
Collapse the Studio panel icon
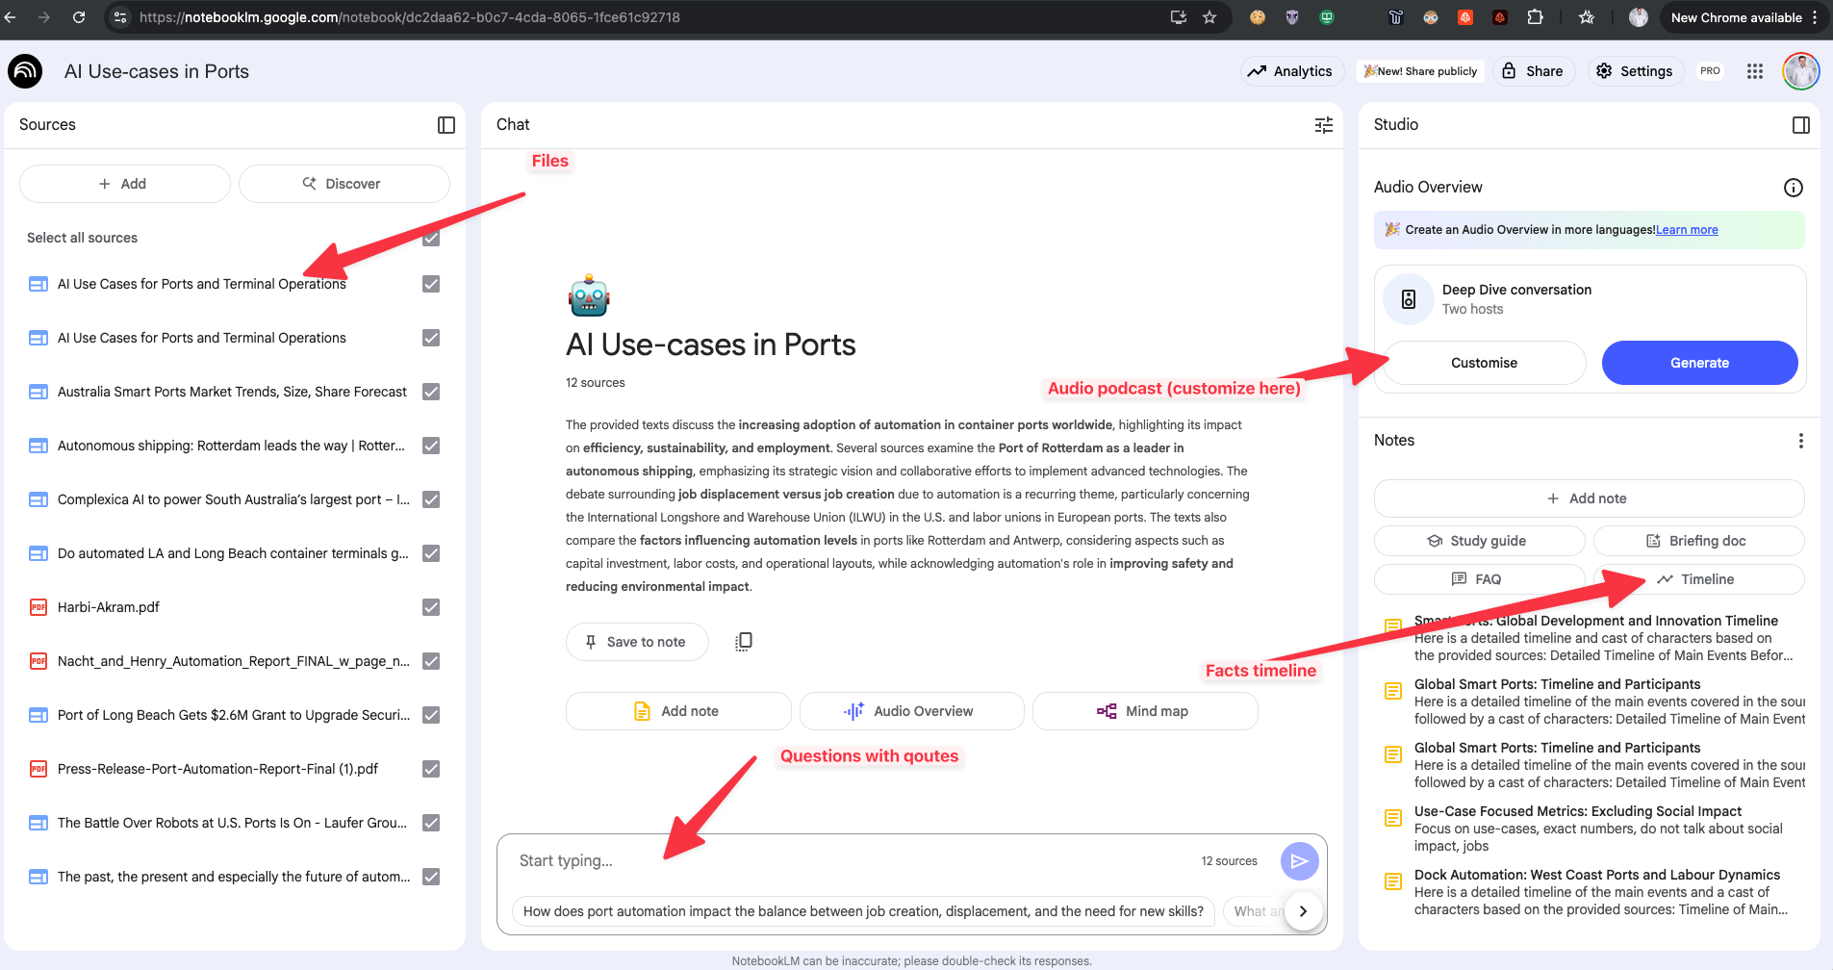click(1801, 125)
